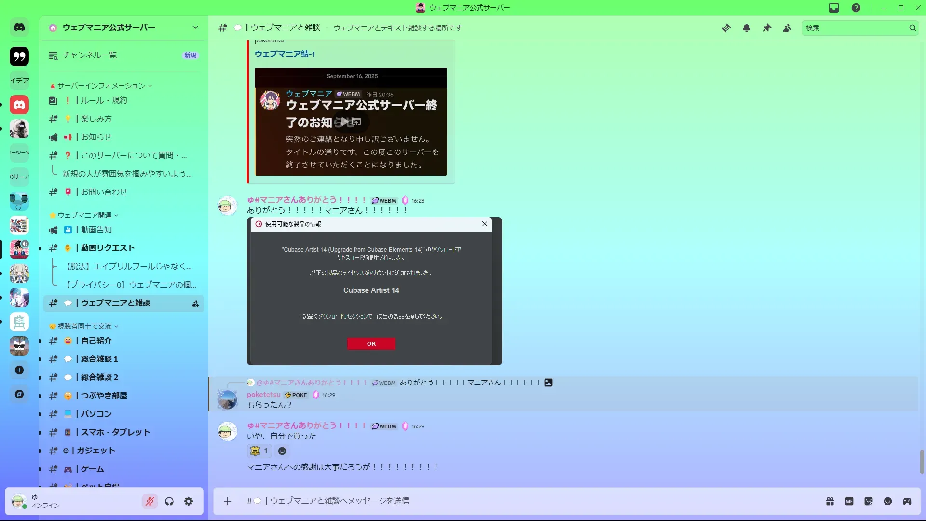Toggle microphone mute button
This screenshot has height=521, width=926.
pyautogui.click(x=150, y=501)
